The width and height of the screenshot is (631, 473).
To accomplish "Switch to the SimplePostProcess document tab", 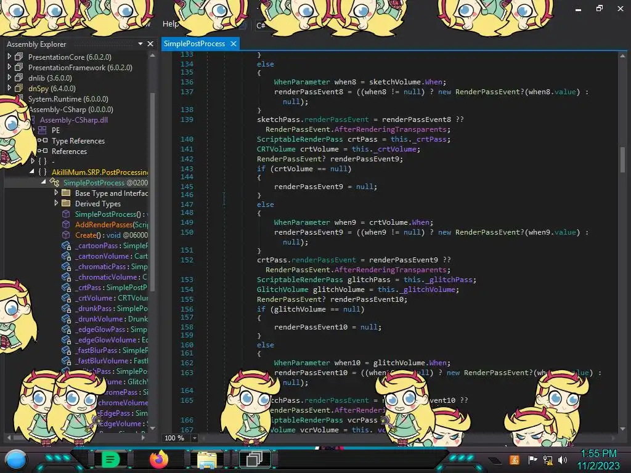I will click(194, 44).
